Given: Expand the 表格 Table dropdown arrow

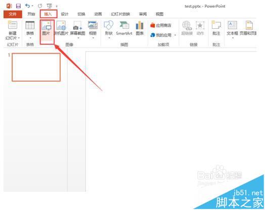Looking at the screenshot, I should point(30,38).
